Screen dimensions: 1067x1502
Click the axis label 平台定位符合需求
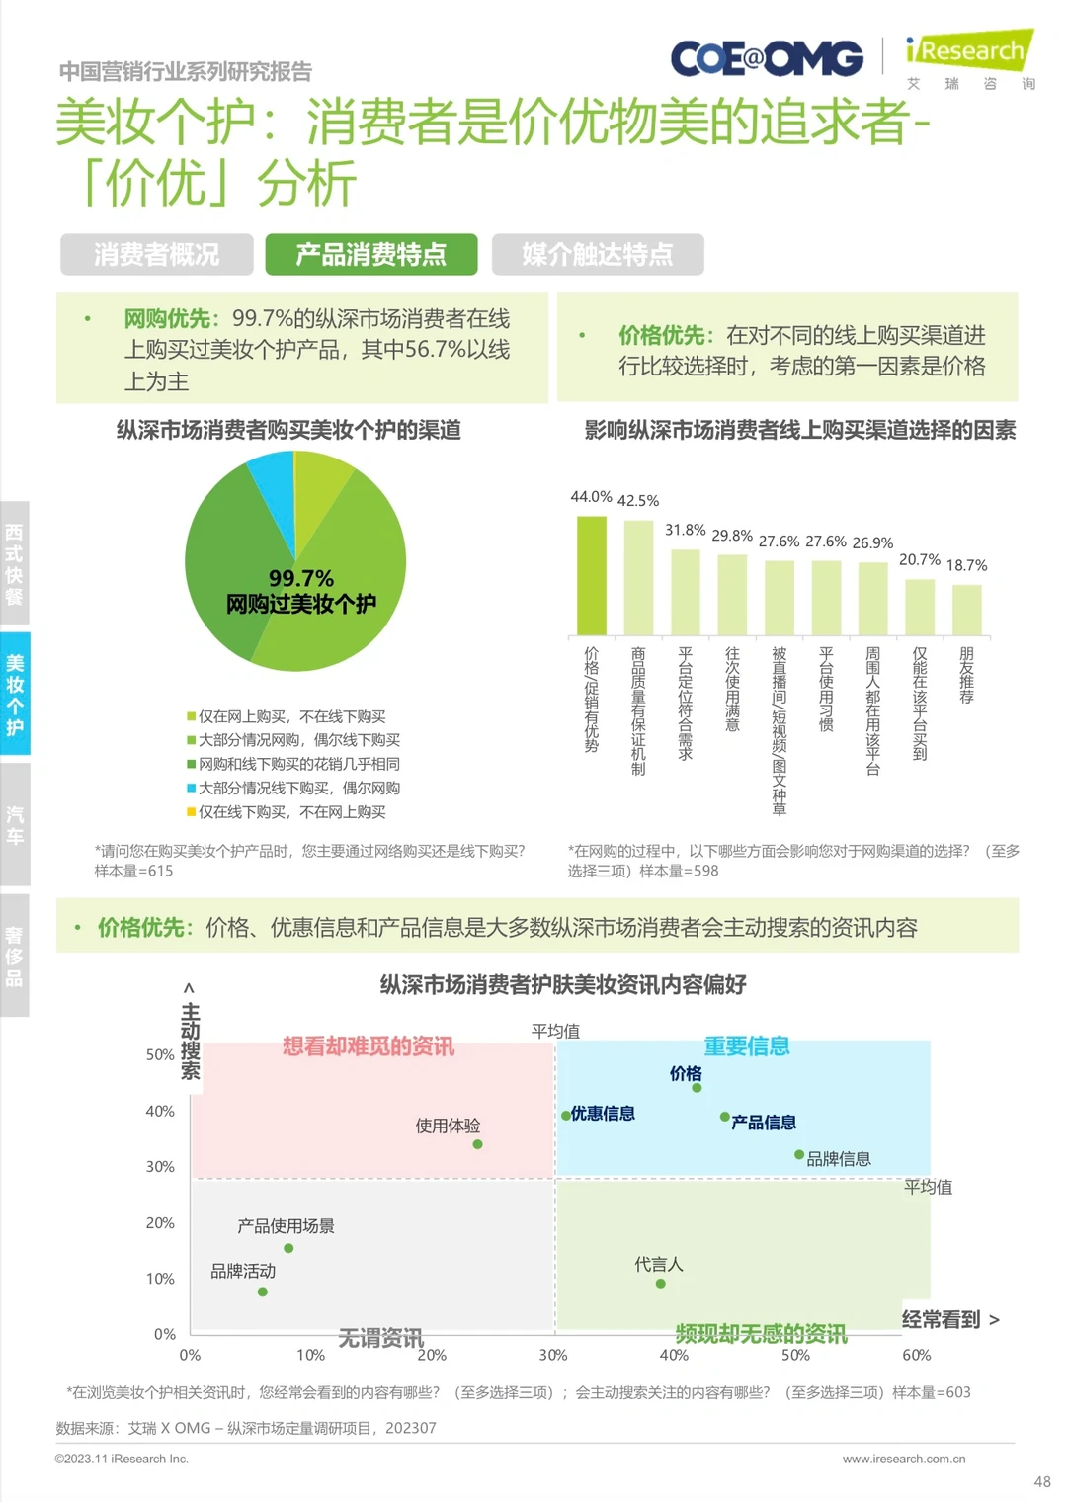pyautogui.click(x=686, y=704)
